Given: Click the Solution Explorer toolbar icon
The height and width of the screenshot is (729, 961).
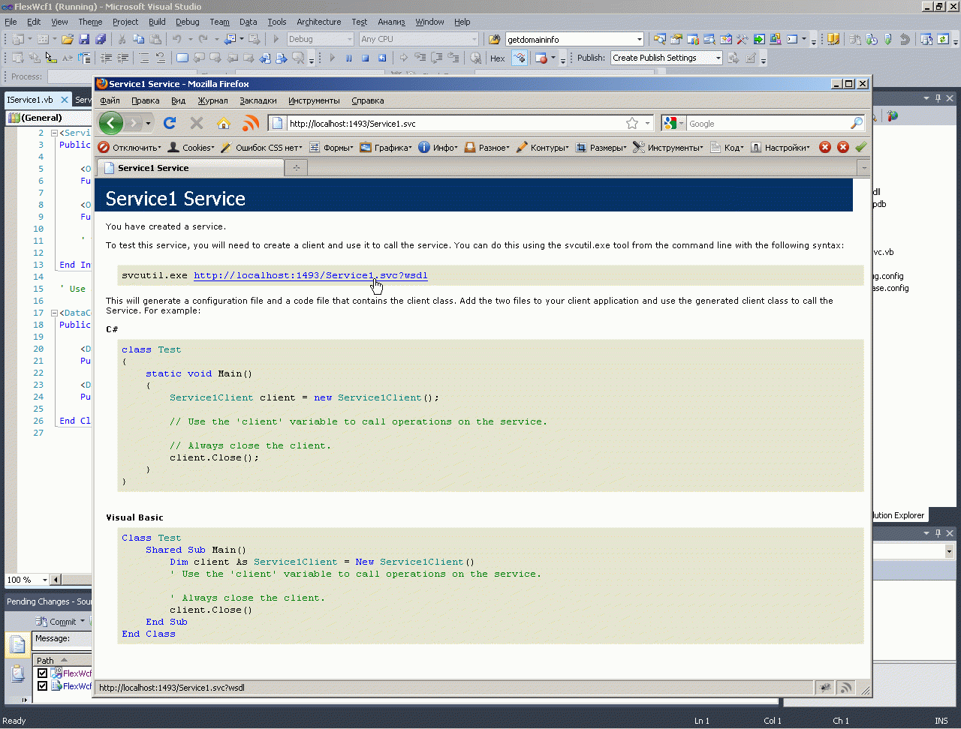Looking at the screenshot, I should tap(660, 39).
